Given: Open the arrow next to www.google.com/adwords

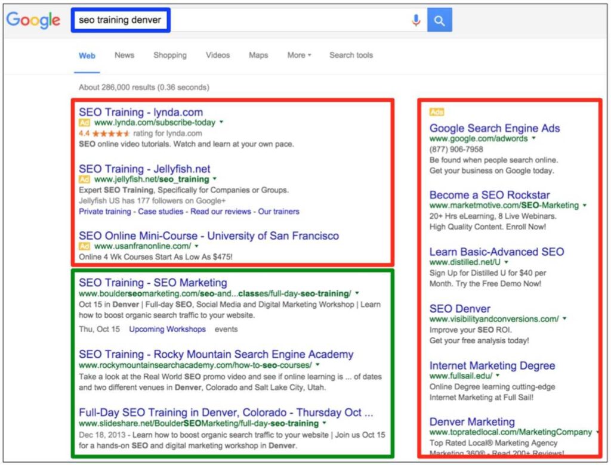Looking at the screenshot, I should [534, 138].
